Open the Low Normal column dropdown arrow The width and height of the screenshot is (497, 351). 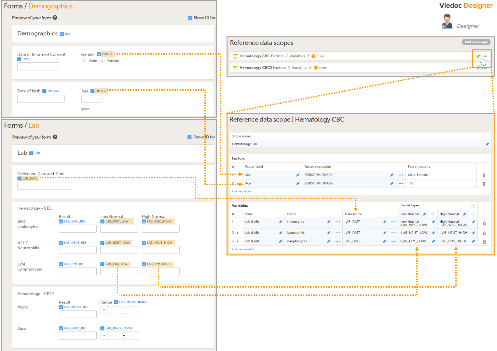[433, 214]
